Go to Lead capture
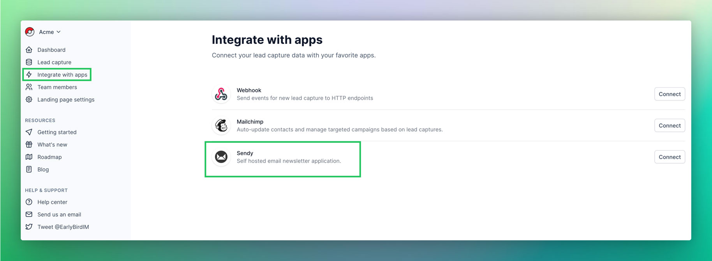The height and width of the screenshot is (261, 712). 54,62
